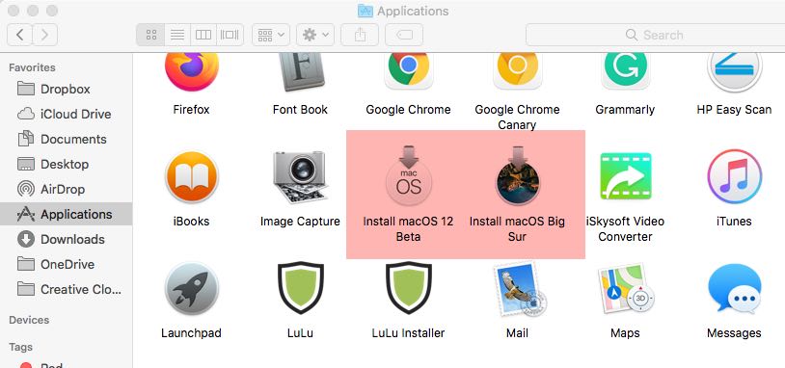Select the Install macOS 12 Beta icon
This screenshot has height=368, width=785.
(x=409, y=176)
